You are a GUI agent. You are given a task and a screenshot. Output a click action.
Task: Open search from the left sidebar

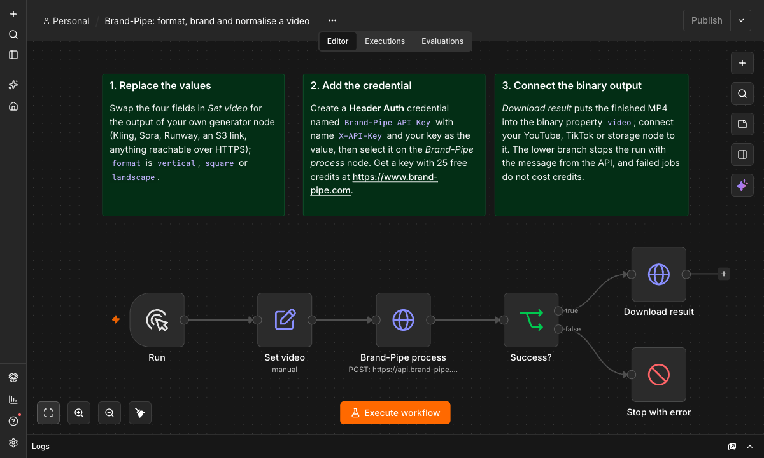pyautogui.click(x=13, y=34)
